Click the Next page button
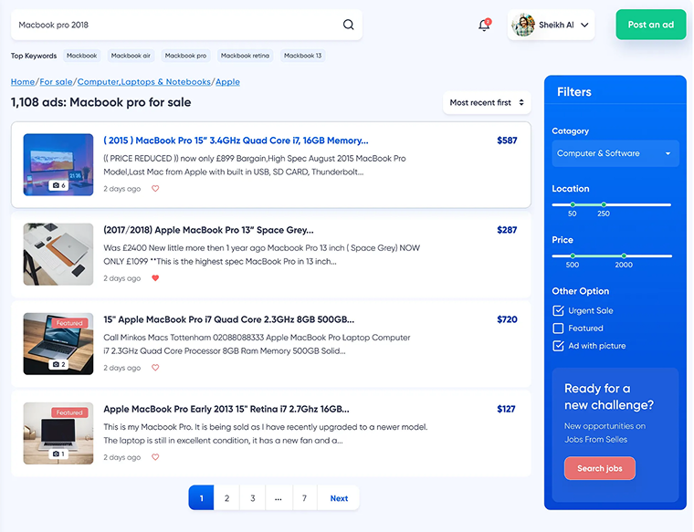The height and width of the screenshot is (532, 694). 339,498
